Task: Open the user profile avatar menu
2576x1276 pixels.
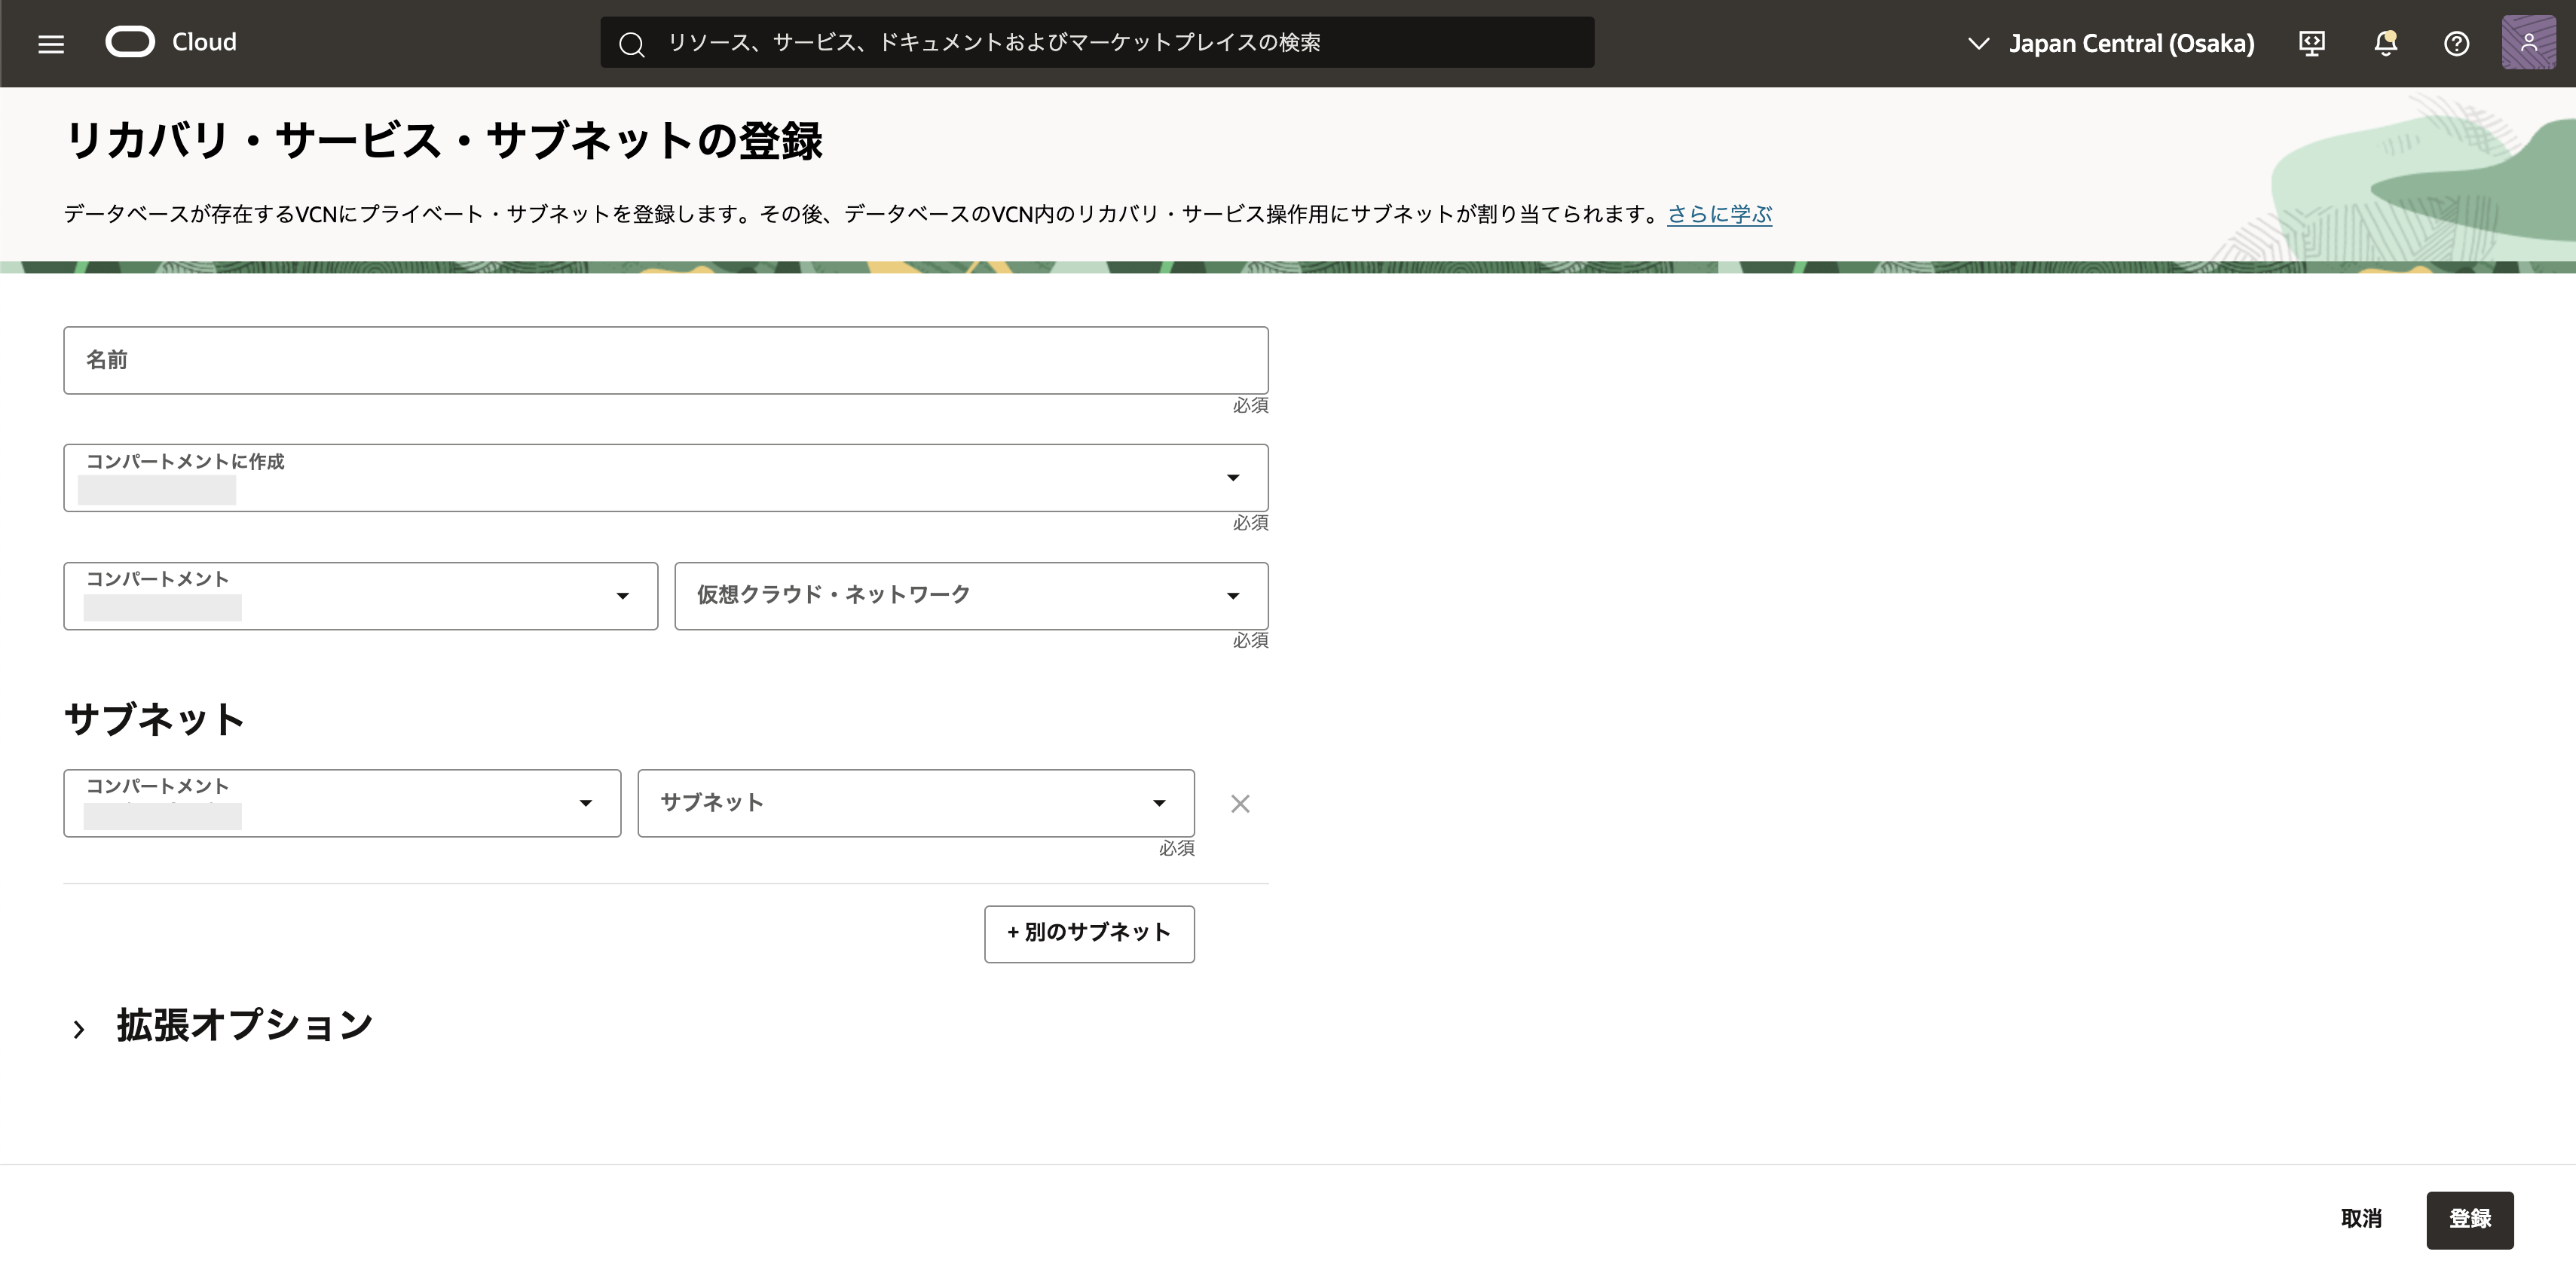Action: (x=2528, y=43)
